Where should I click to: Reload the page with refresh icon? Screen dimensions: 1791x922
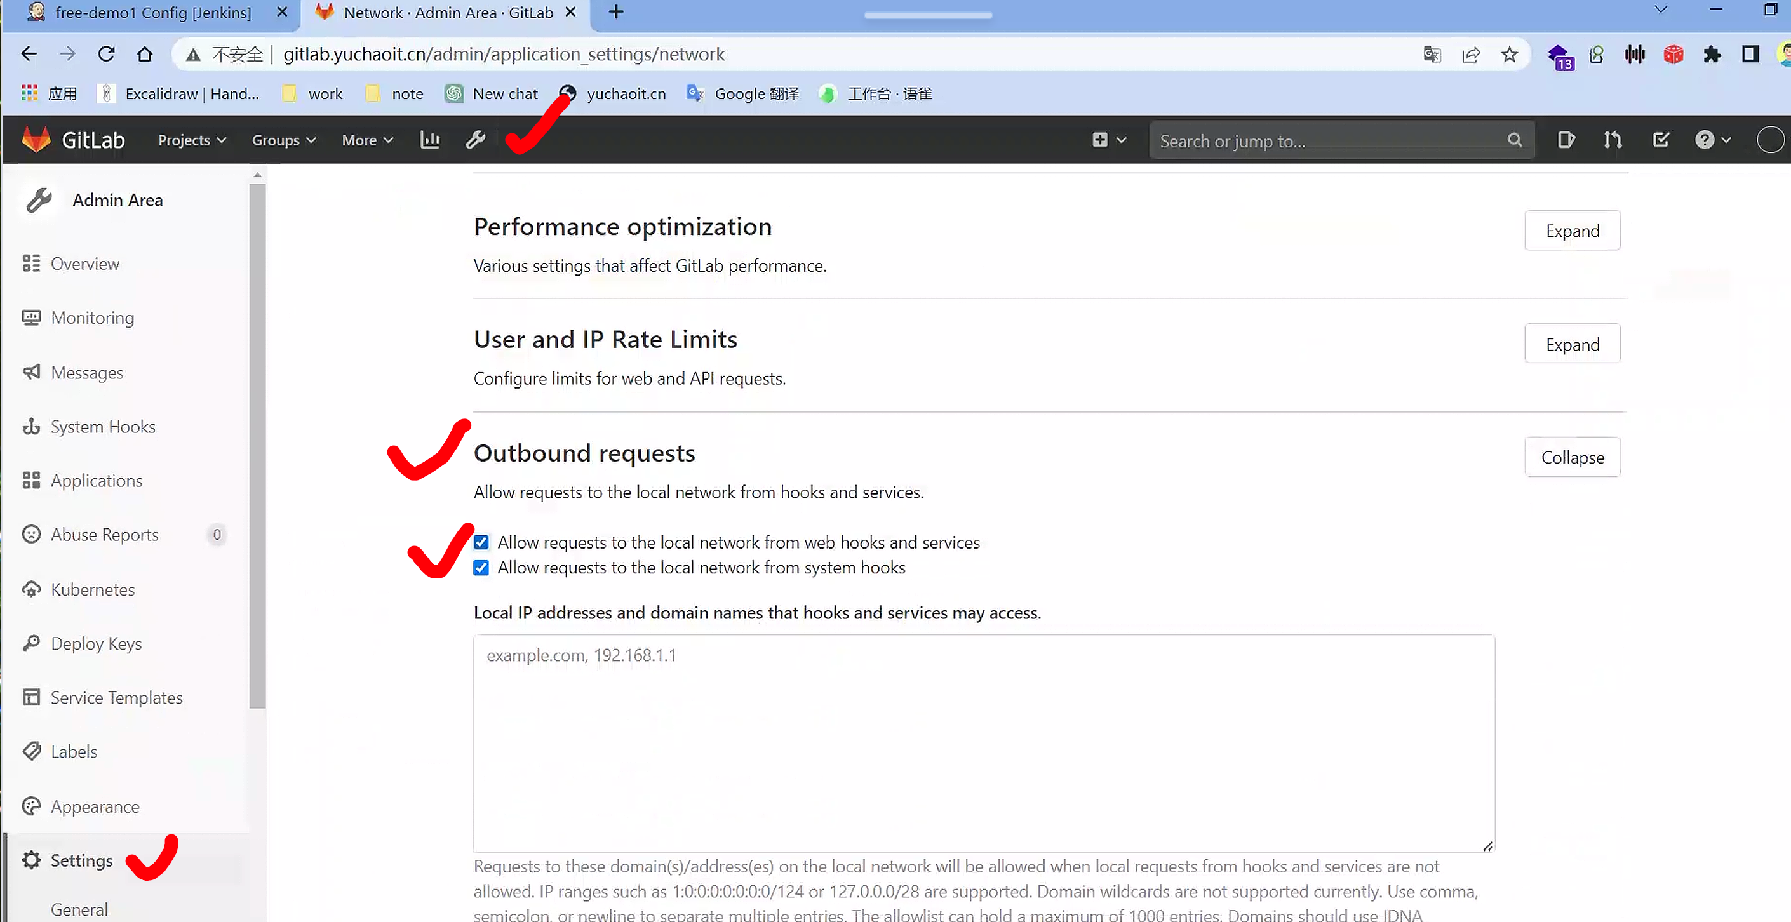tap(105, 54)
